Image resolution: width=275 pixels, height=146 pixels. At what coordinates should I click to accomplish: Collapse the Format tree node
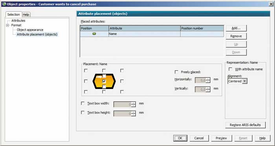[x=7, y=25]
